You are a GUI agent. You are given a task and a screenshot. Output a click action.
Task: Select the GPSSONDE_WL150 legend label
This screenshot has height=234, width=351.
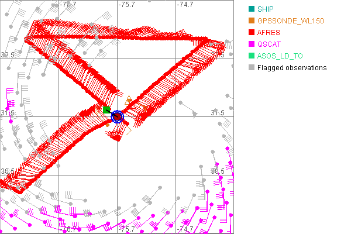[x=291, y=21]
